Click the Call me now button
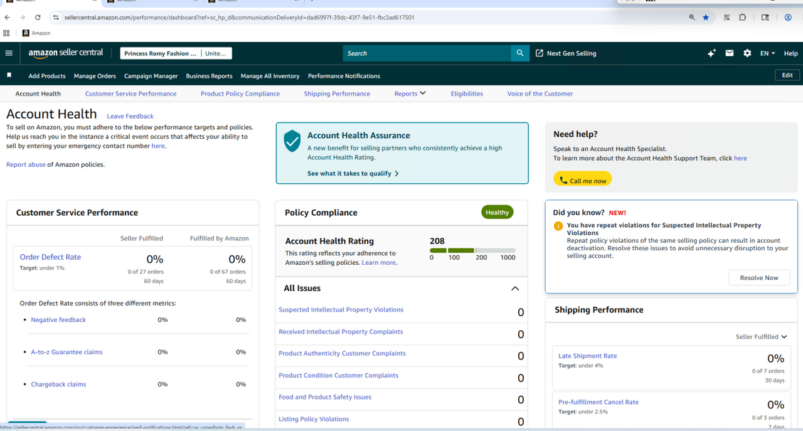The height and width of the screenshot is (431, 803). click(x=582, y=180)
